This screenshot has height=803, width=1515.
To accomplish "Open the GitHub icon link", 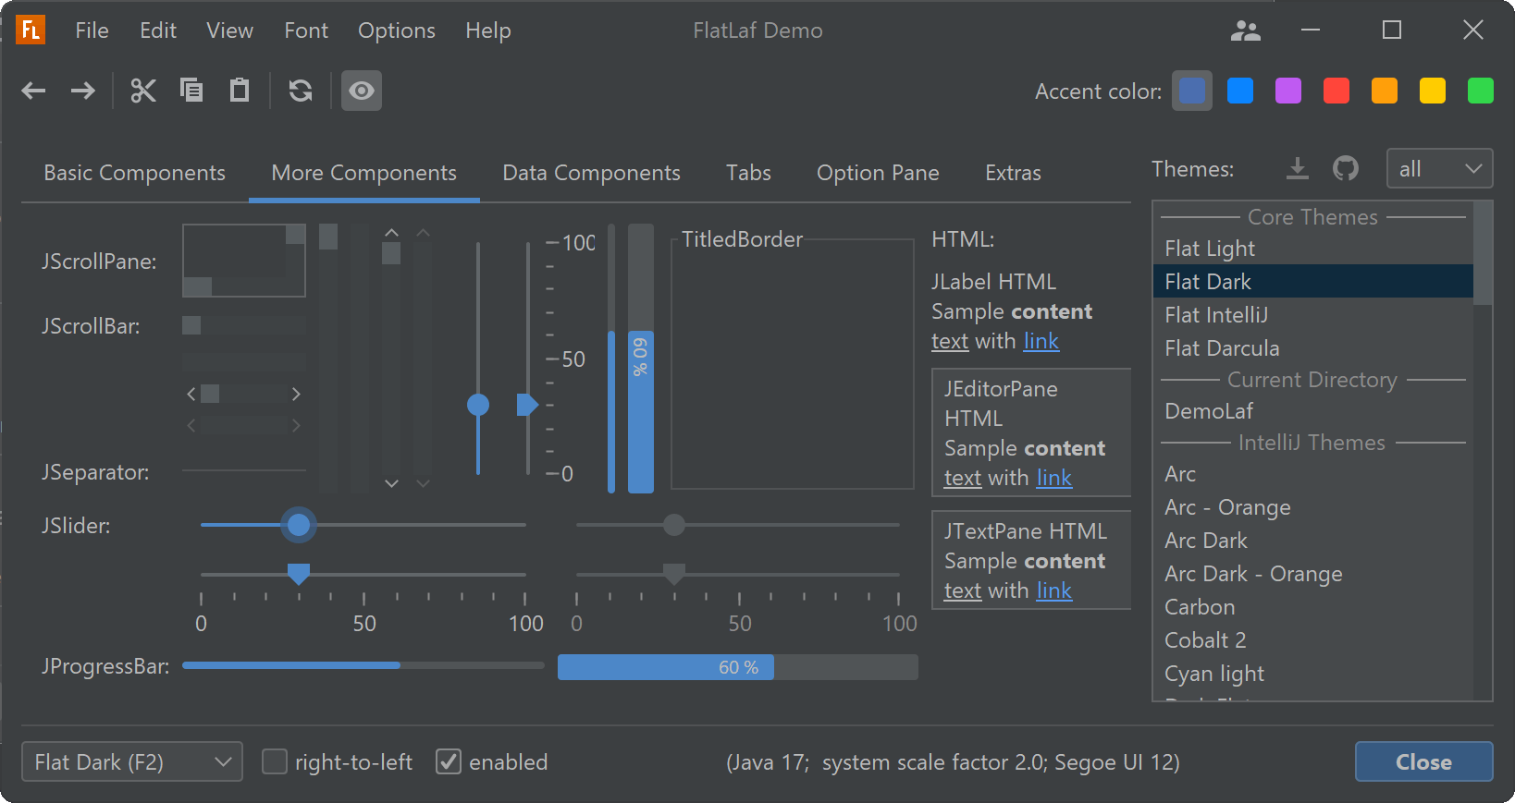I will click(1346, 169).
